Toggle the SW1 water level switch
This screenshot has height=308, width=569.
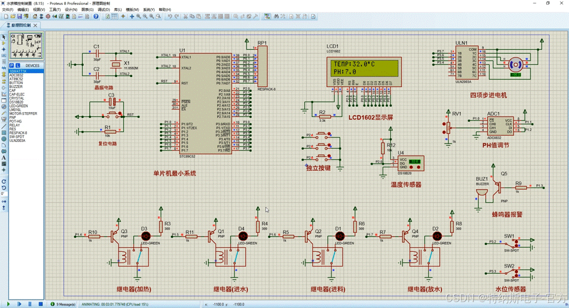(x=511, y=242)
